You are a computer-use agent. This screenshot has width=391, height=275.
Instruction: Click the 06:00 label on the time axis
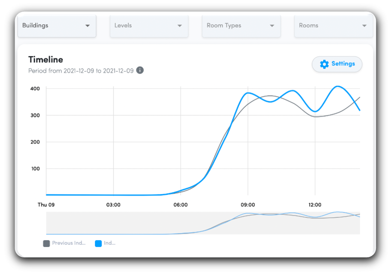[181, 205]
